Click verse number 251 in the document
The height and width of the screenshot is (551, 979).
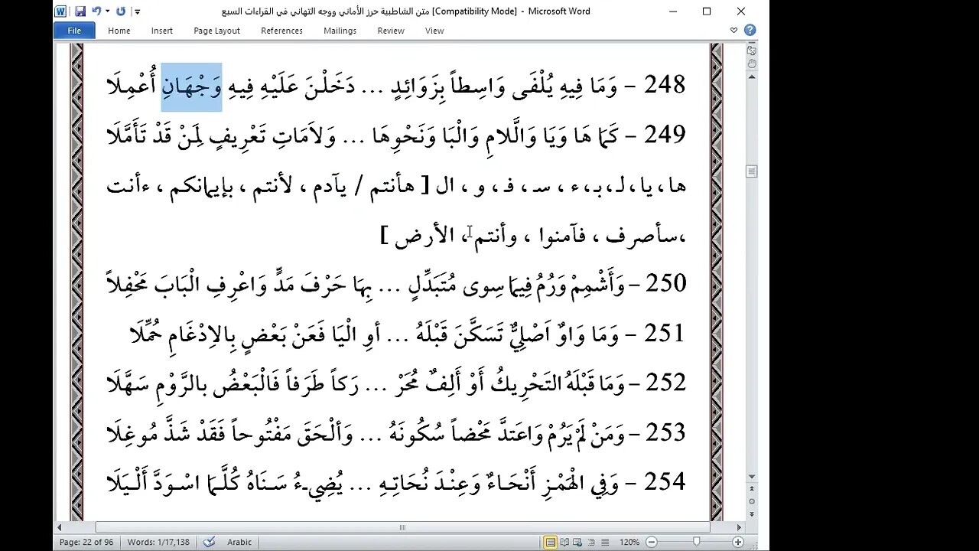pos(665,333)
